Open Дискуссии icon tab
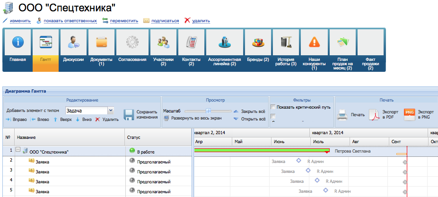This screenshot has width=438, height=197. point(73,43)
